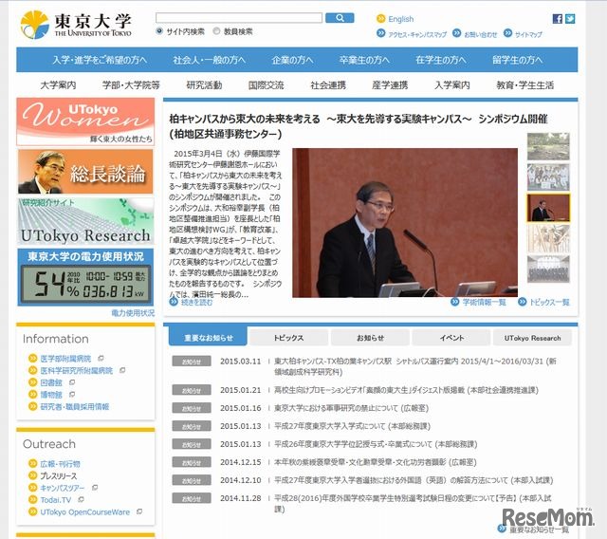Image resolution: width=607 pixels, height=539 pixels.
Task: Click the arrow icon before 続きを読む
Action: tap(174, 301)
